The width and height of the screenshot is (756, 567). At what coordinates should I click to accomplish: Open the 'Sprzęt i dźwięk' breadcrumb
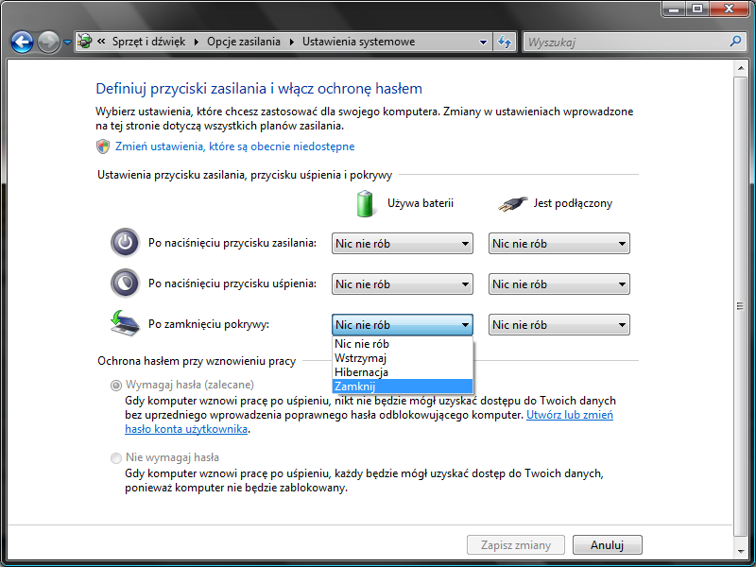click(148, 42)
